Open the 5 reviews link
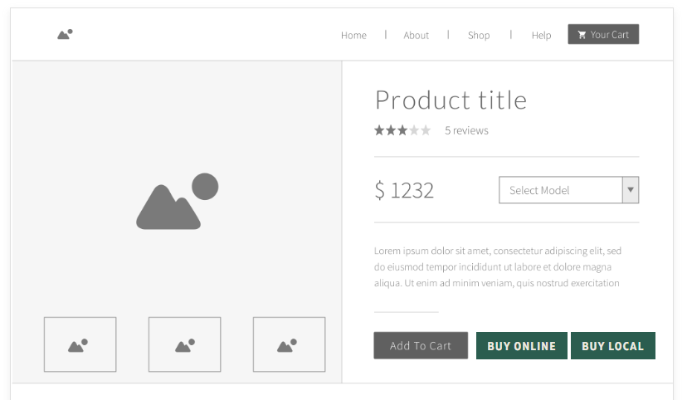The image size is (687, 400). click(466, 130)
